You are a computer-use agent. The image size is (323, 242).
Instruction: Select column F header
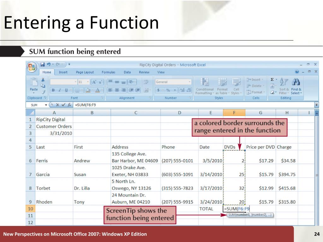click(x=234, y=112)
